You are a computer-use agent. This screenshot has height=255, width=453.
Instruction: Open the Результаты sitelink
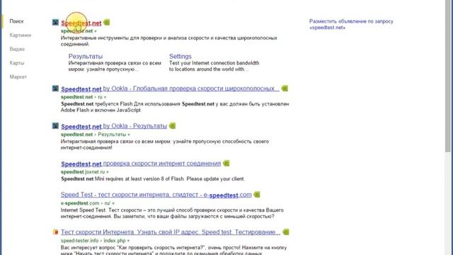pos(86,57)
